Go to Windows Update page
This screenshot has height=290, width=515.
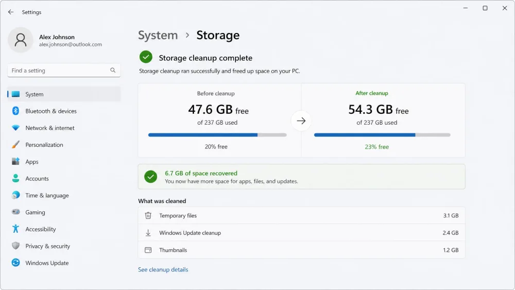tap(64, 263)
